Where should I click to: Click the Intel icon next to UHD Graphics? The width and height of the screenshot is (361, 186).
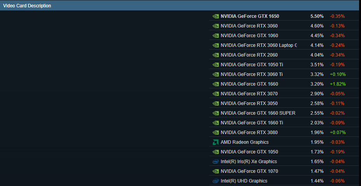pyautogui.click(x=216, y=181)
